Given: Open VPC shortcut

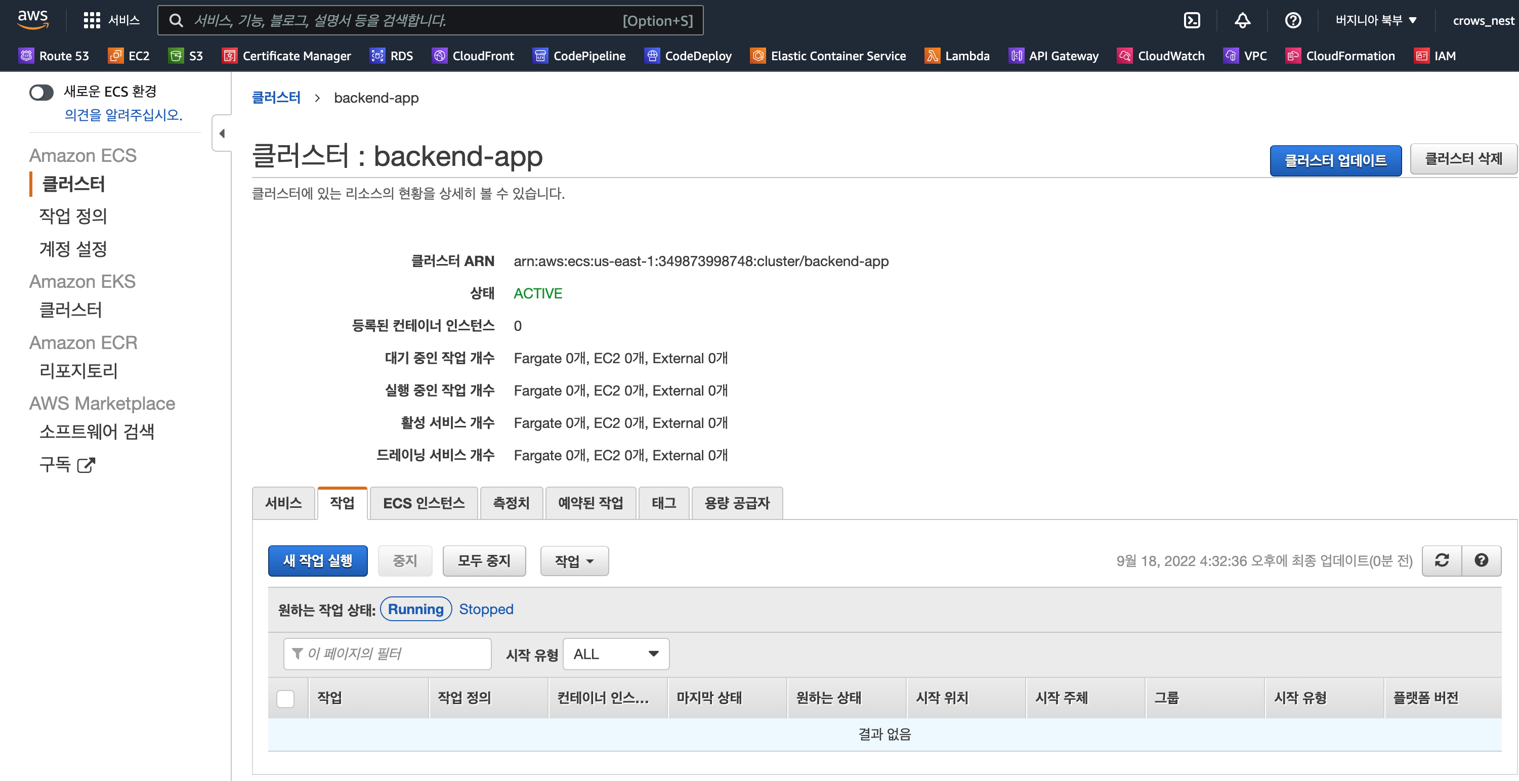Looking at the screenshot, I should [x=1245, y=56].
